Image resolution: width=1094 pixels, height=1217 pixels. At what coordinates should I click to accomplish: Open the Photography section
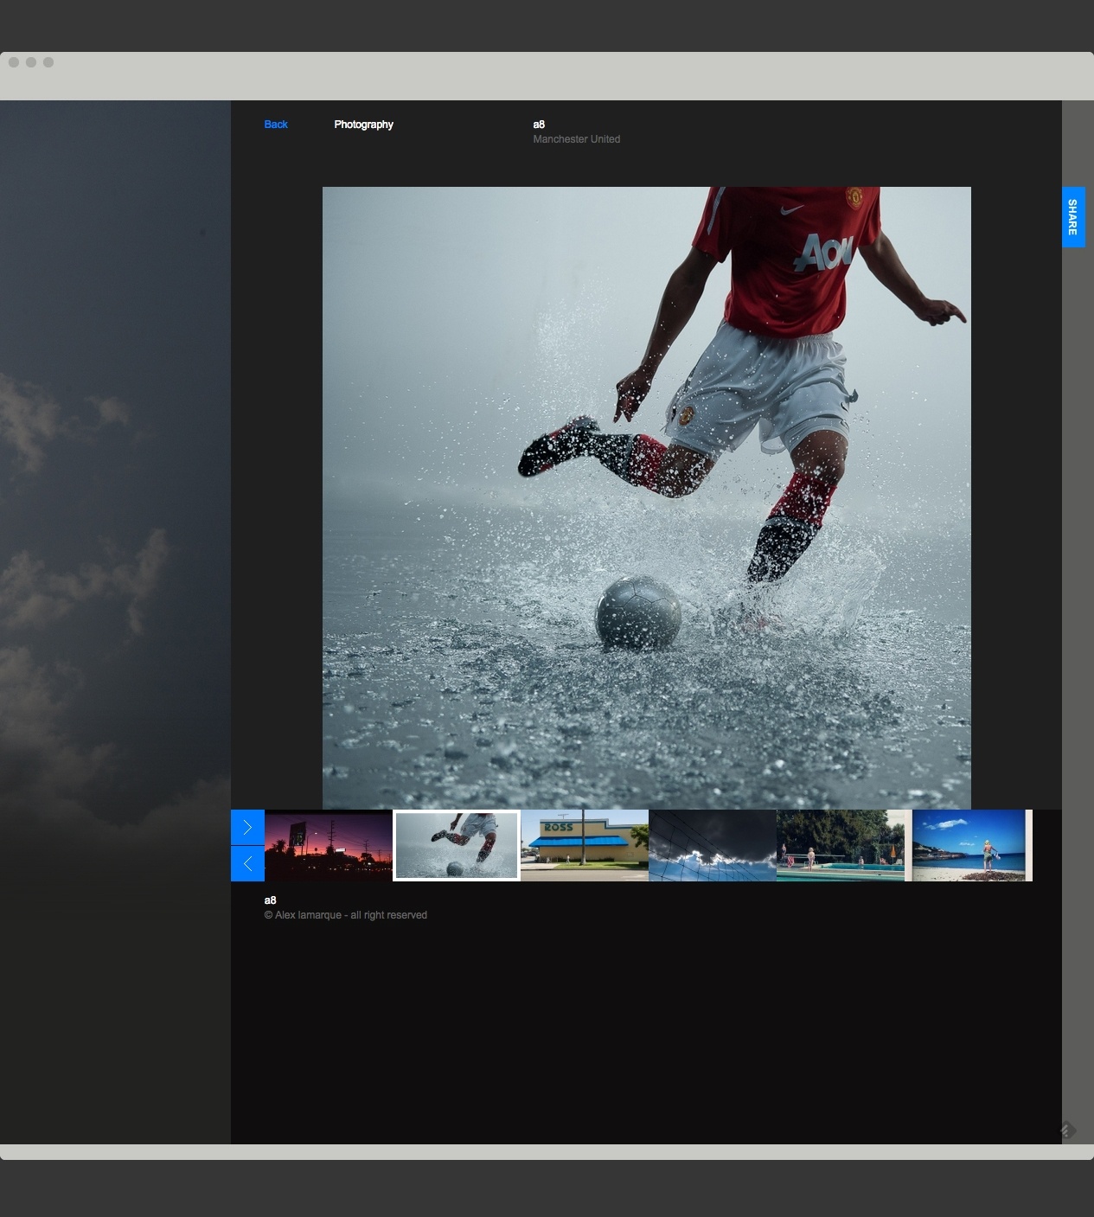[363, 125]
